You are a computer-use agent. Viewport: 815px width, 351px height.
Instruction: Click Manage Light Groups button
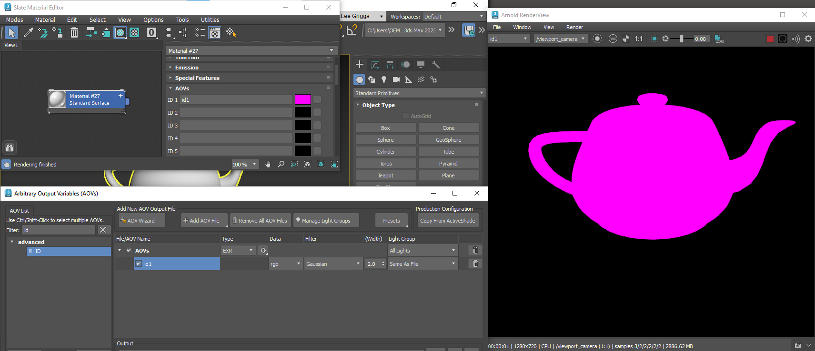[326, 221]
